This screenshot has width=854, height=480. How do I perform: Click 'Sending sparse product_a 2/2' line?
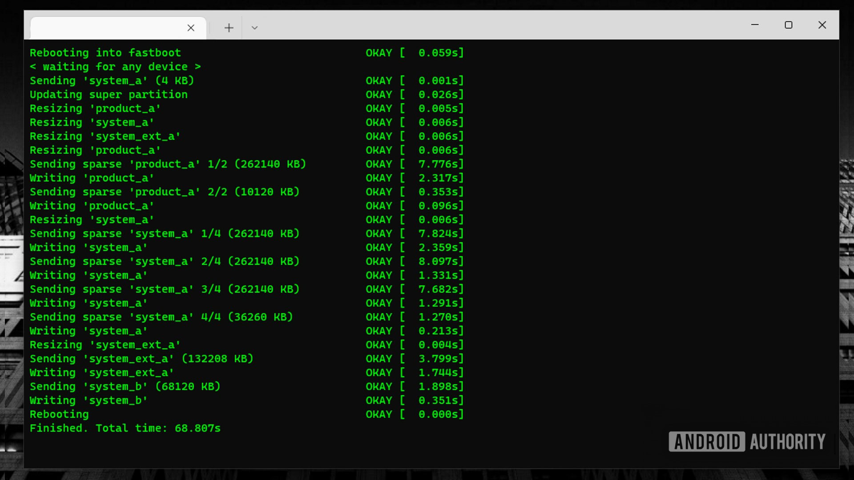pyautogui.click(x=165, y=192)
